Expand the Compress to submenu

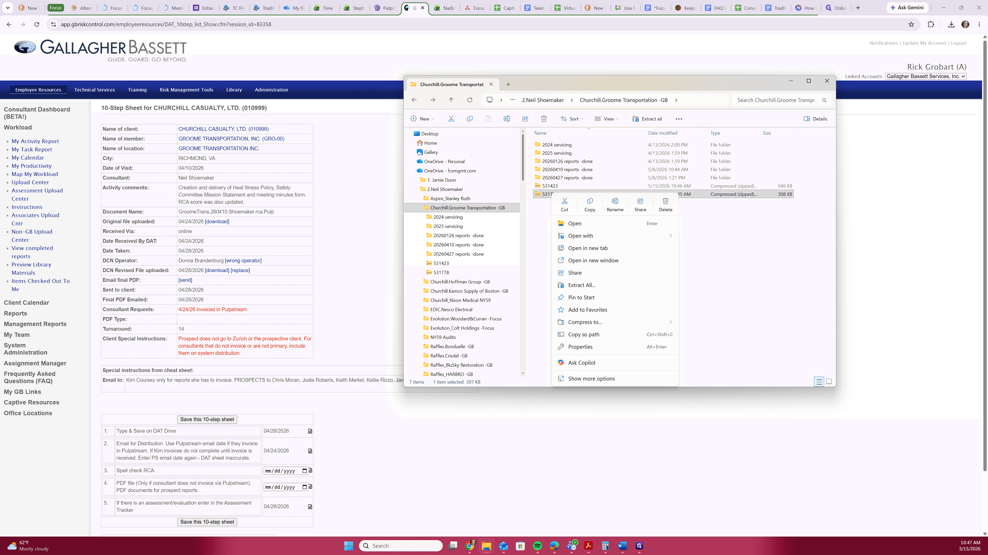(615, 322)
